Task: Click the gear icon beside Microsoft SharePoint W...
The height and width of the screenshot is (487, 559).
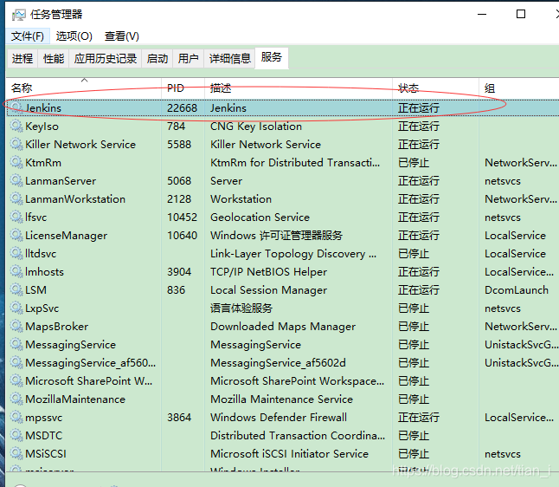Action: (x=16, y=380)
